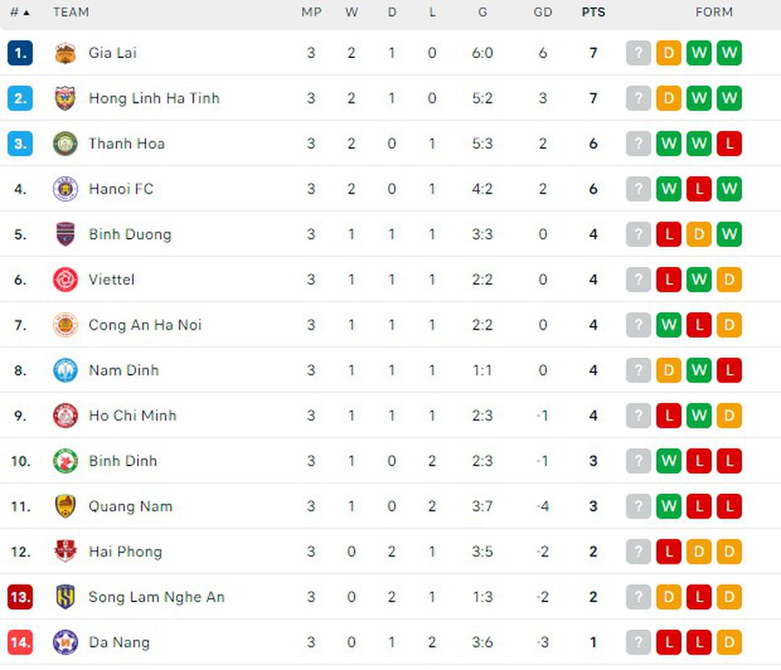Click the Da Nang club logo

pos(64,642)
